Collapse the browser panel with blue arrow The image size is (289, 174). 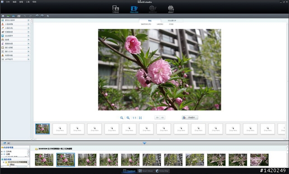click(144, 143)
